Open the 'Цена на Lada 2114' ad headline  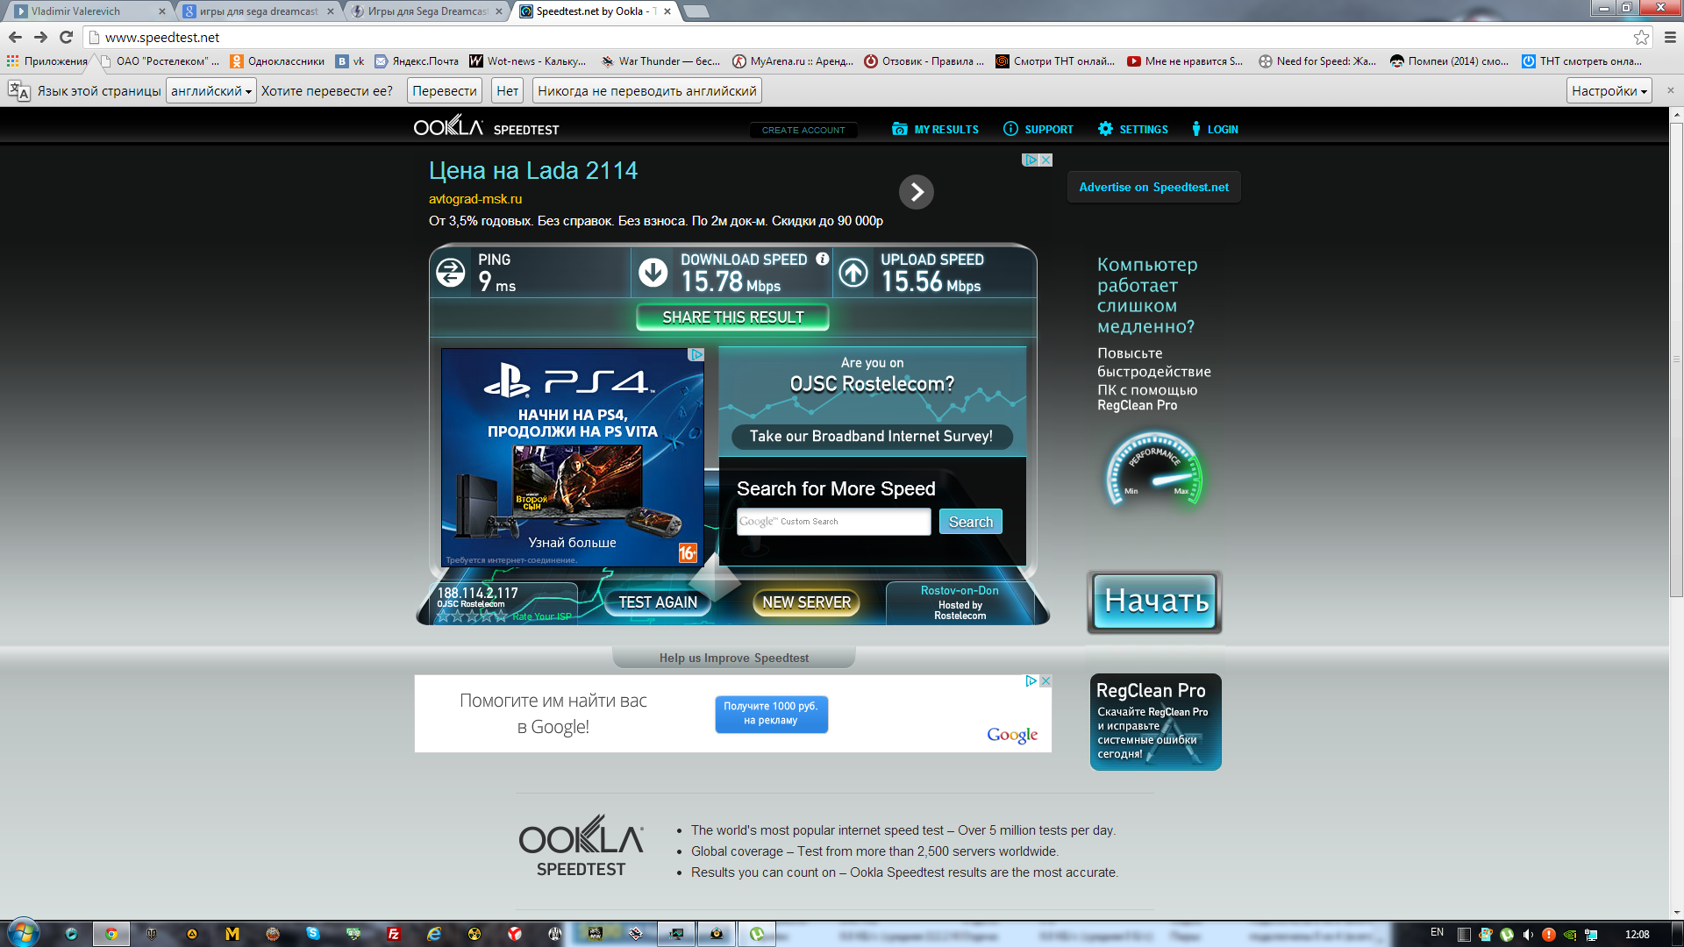tap(533, 171)
